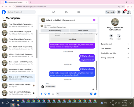Open the Windows Start menu
The width and height of the screenshot is (134, 107).
pos(2,103)
